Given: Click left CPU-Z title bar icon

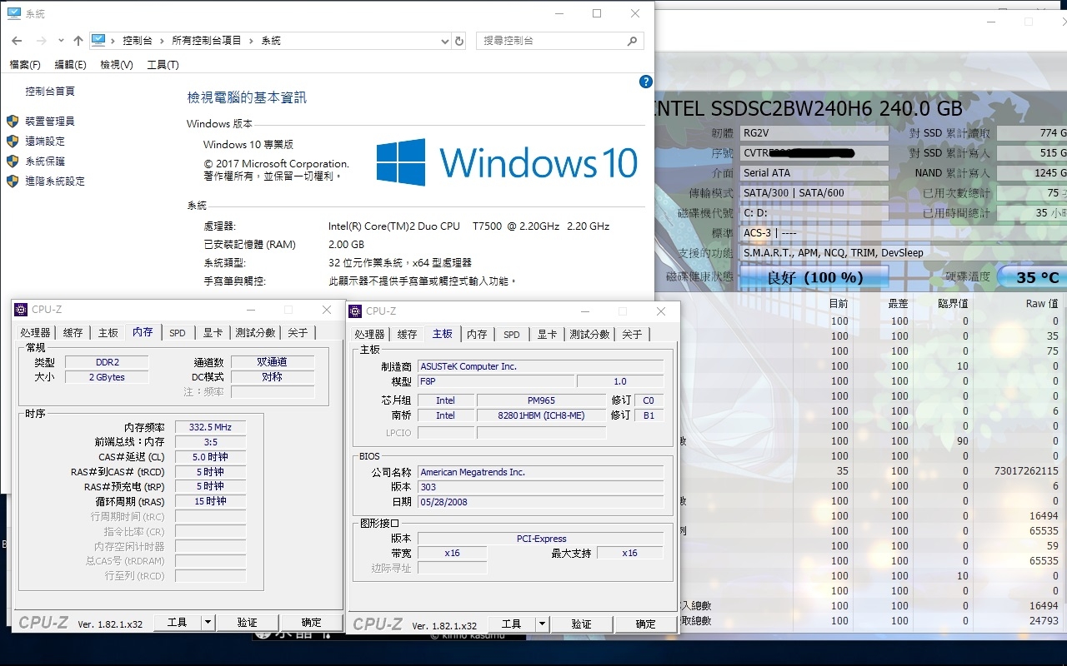Looking at the screenshot, I should click(x=21, y=310).
